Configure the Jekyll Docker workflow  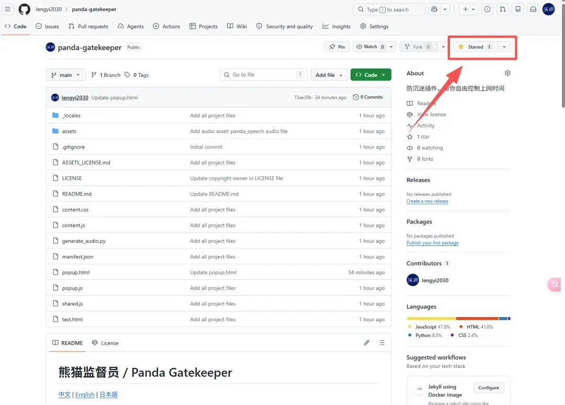(489, 388)
